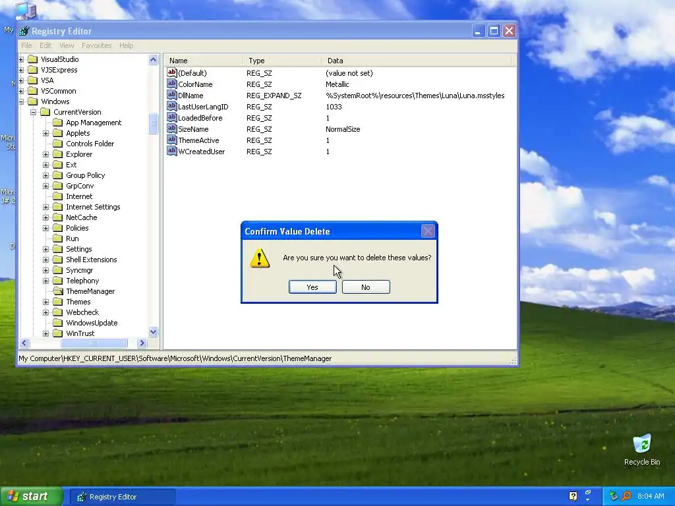Click the Name column header

203,61
